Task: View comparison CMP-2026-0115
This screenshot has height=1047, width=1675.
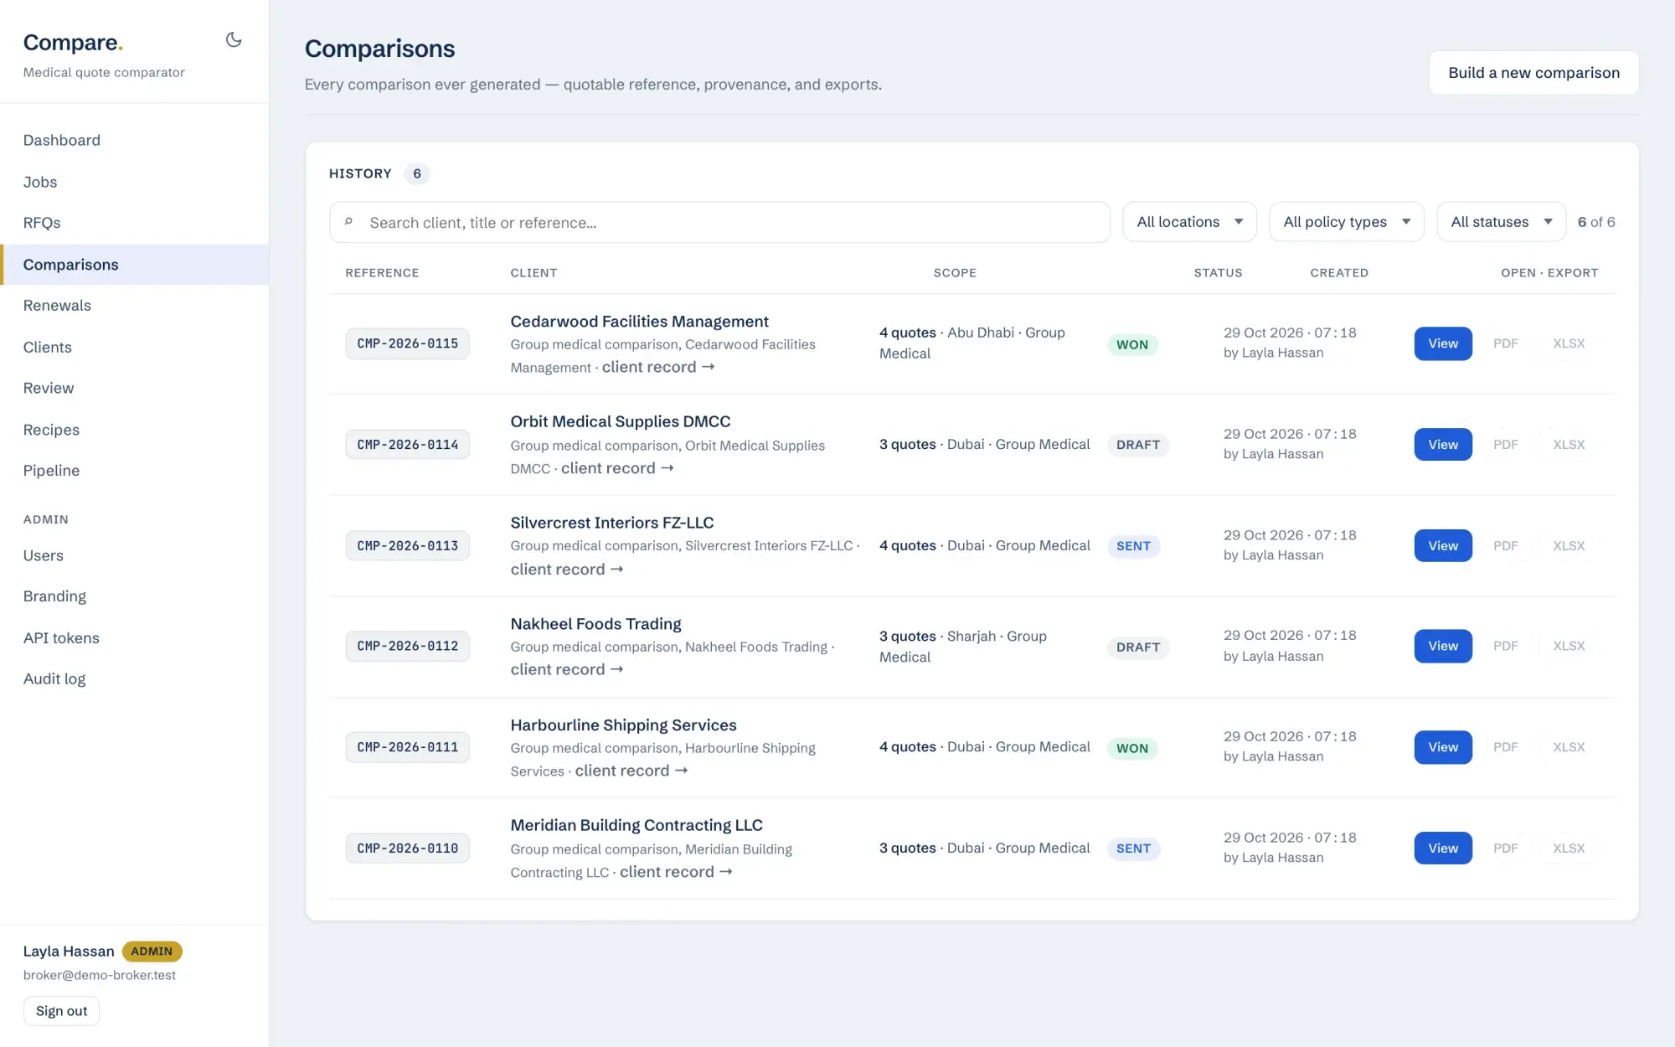Action: tap(1443, 343)
